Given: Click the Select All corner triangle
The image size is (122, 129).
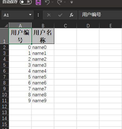Looking at the screenshot, I should click(6, 26).
